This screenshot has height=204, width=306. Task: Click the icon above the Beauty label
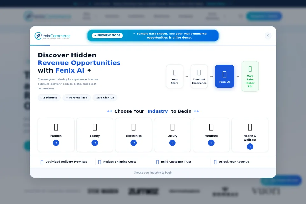pyautogui.click(x=95, y=127)
